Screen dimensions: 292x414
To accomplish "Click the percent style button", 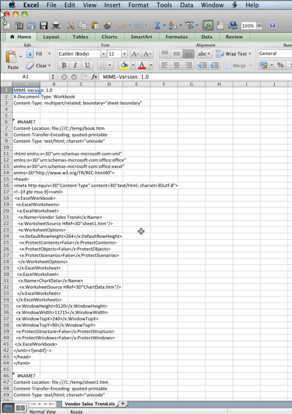I will coord(280,65).
